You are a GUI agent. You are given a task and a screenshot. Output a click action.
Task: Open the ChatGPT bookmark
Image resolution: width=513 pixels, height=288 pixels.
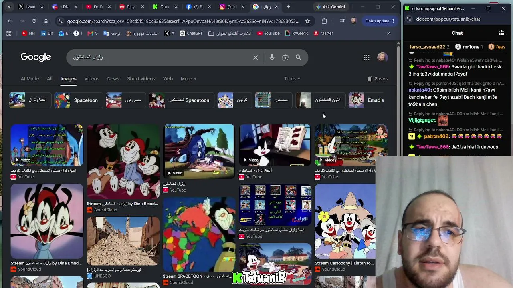tap(191, 33)
